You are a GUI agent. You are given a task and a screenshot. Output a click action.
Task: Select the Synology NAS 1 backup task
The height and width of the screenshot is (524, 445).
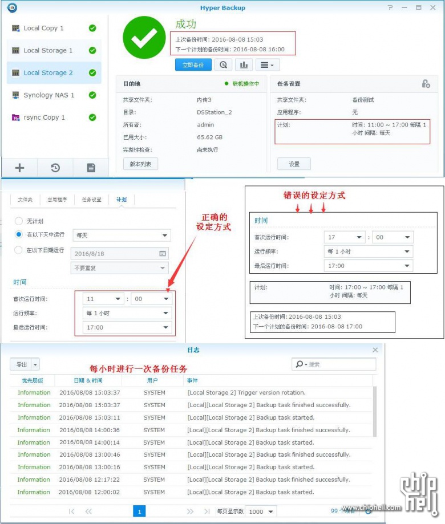[x=54, y=95]
